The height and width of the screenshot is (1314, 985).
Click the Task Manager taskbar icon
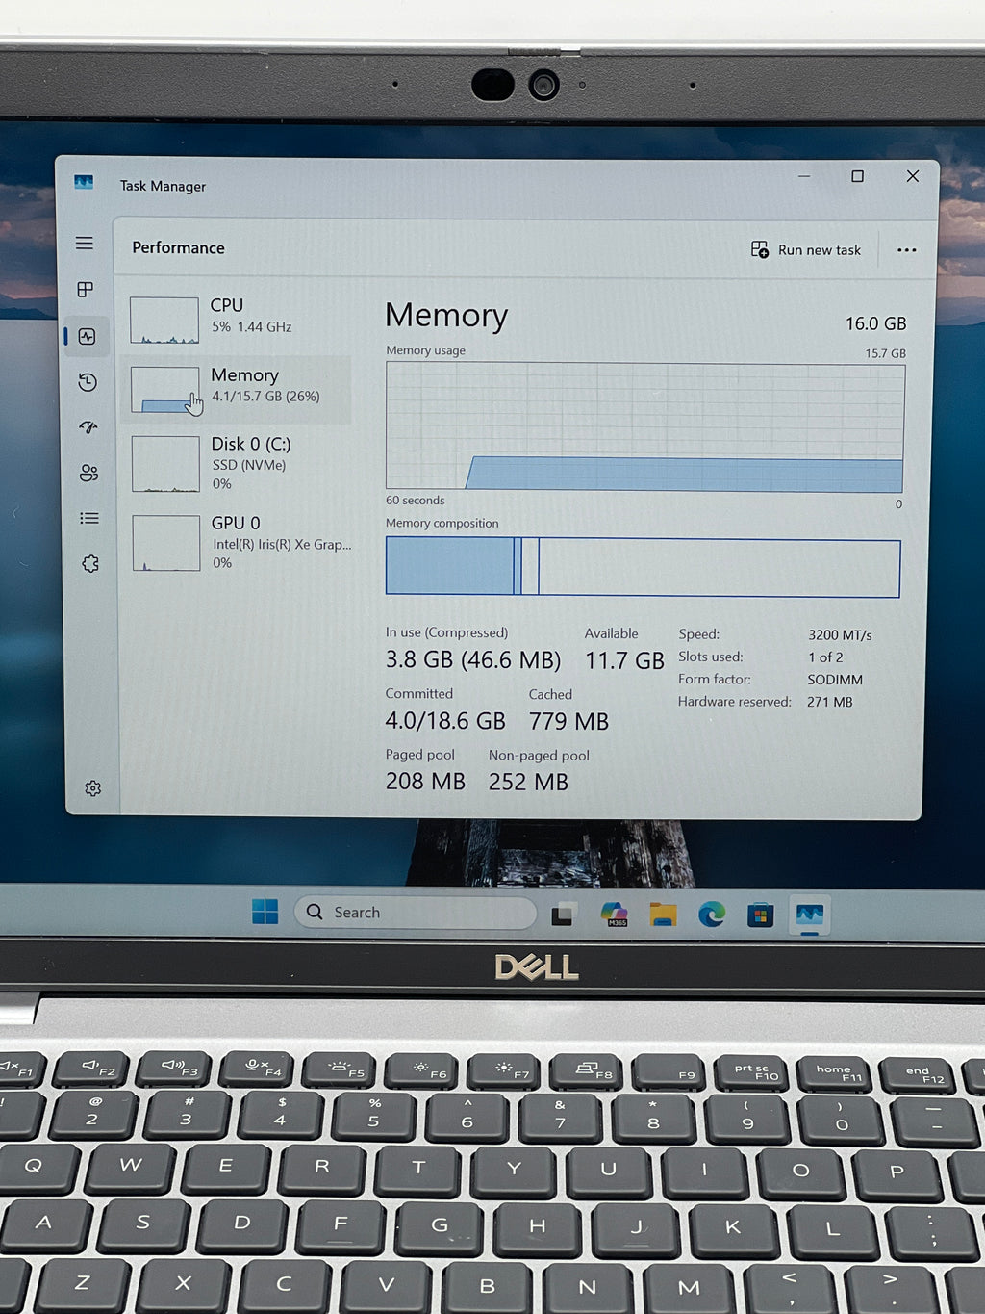809,914
